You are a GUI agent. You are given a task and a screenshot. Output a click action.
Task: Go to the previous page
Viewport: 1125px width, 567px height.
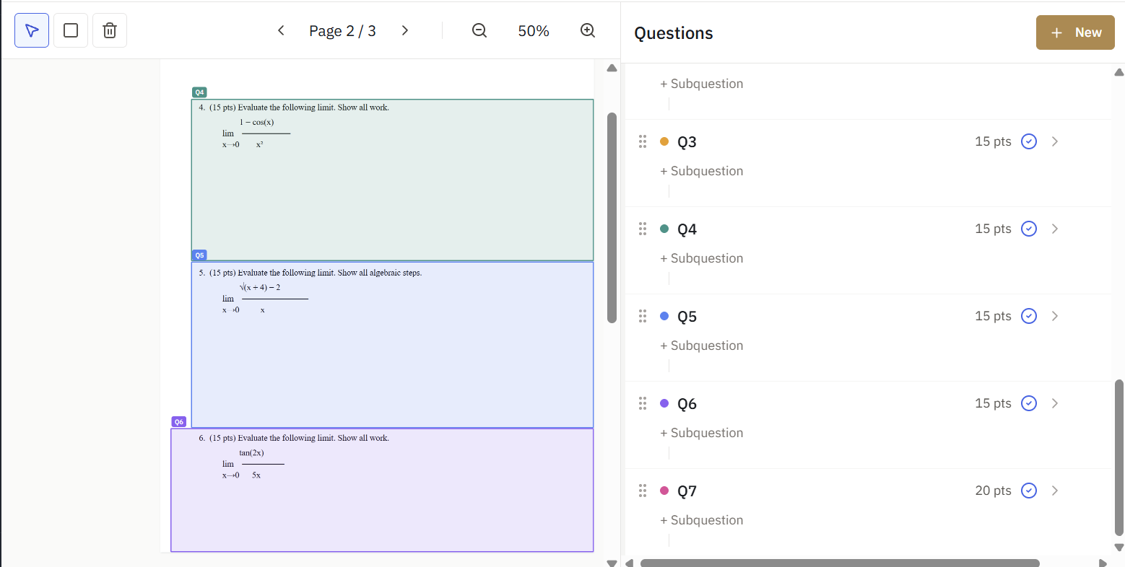281,30
